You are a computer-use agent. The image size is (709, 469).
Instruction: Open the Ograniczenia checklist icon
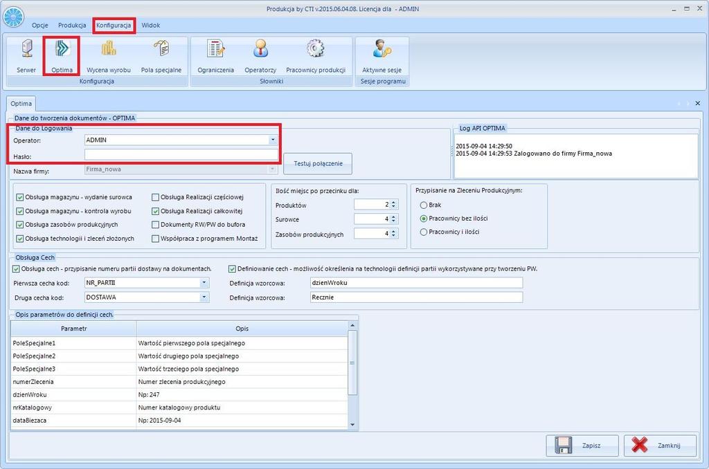click(216, 48)
